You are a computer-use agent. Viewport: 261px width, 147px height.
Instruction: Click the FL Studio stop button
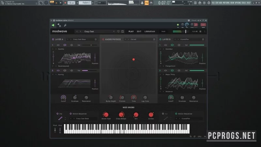(61, 3)
